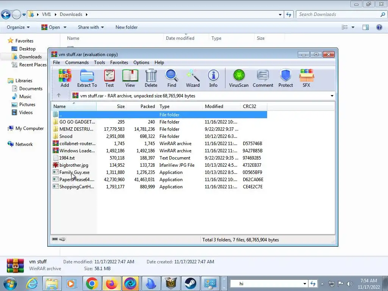Click the Add toolbar icon in WinRAR
388x291 pixels.
pyautogui.click(x=65, y=78)
